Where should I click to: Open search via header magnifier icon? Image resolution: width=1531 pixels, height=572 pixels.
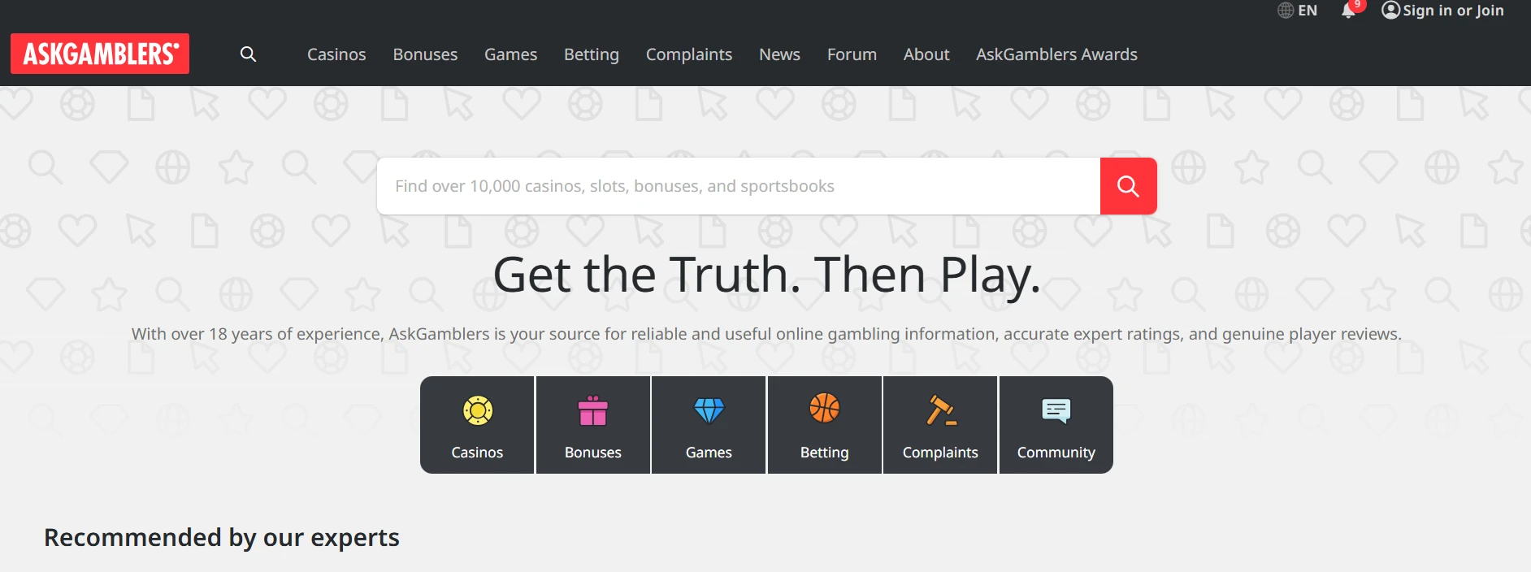[x=249, y=54]
